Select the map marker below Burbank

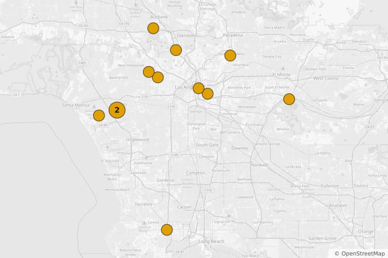click(153, 28)
